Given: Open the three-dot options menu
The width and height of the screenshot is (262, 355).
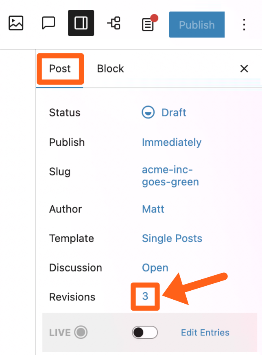Looking at the screenshot, I should [244, 24].
